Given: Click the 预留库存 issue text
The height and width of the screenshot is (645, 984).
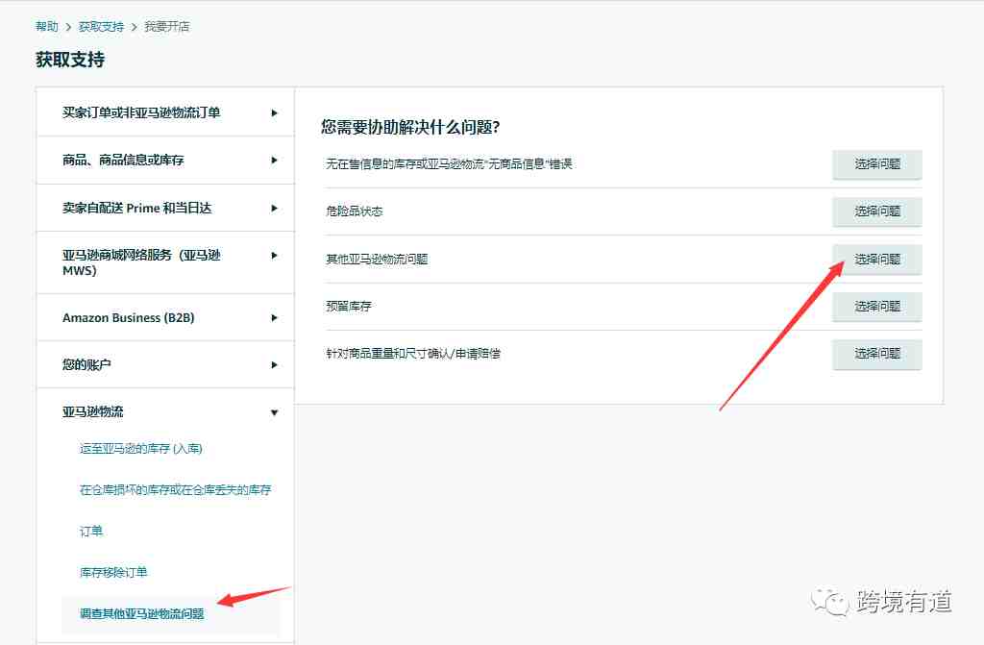Looking at the screenshot, I should (x=348, y=307).
